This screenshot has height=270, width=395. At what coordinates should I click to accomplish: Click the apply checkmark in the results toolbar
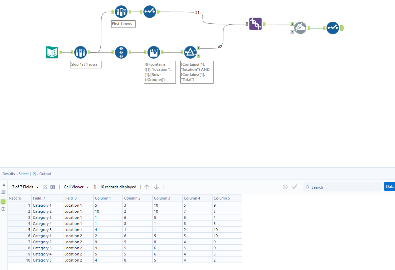click(294, 186)
